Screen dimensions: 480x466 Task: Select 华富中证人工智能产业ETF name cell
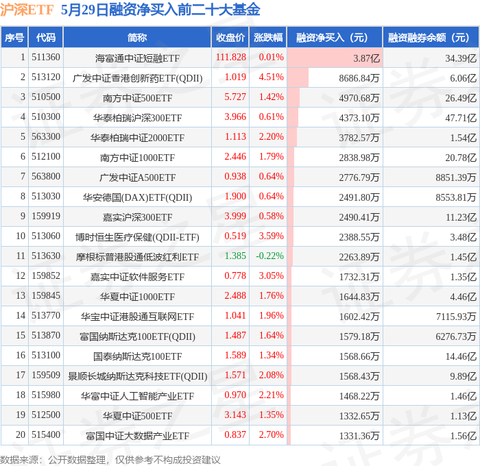pos(137,396)
